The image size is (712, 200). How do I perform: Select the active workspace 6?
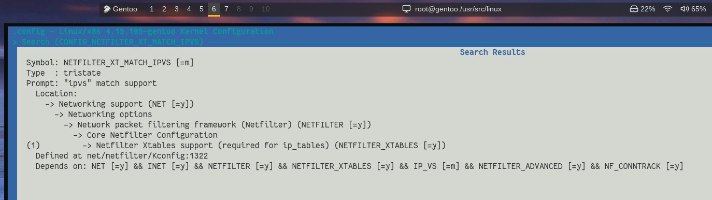214,9
